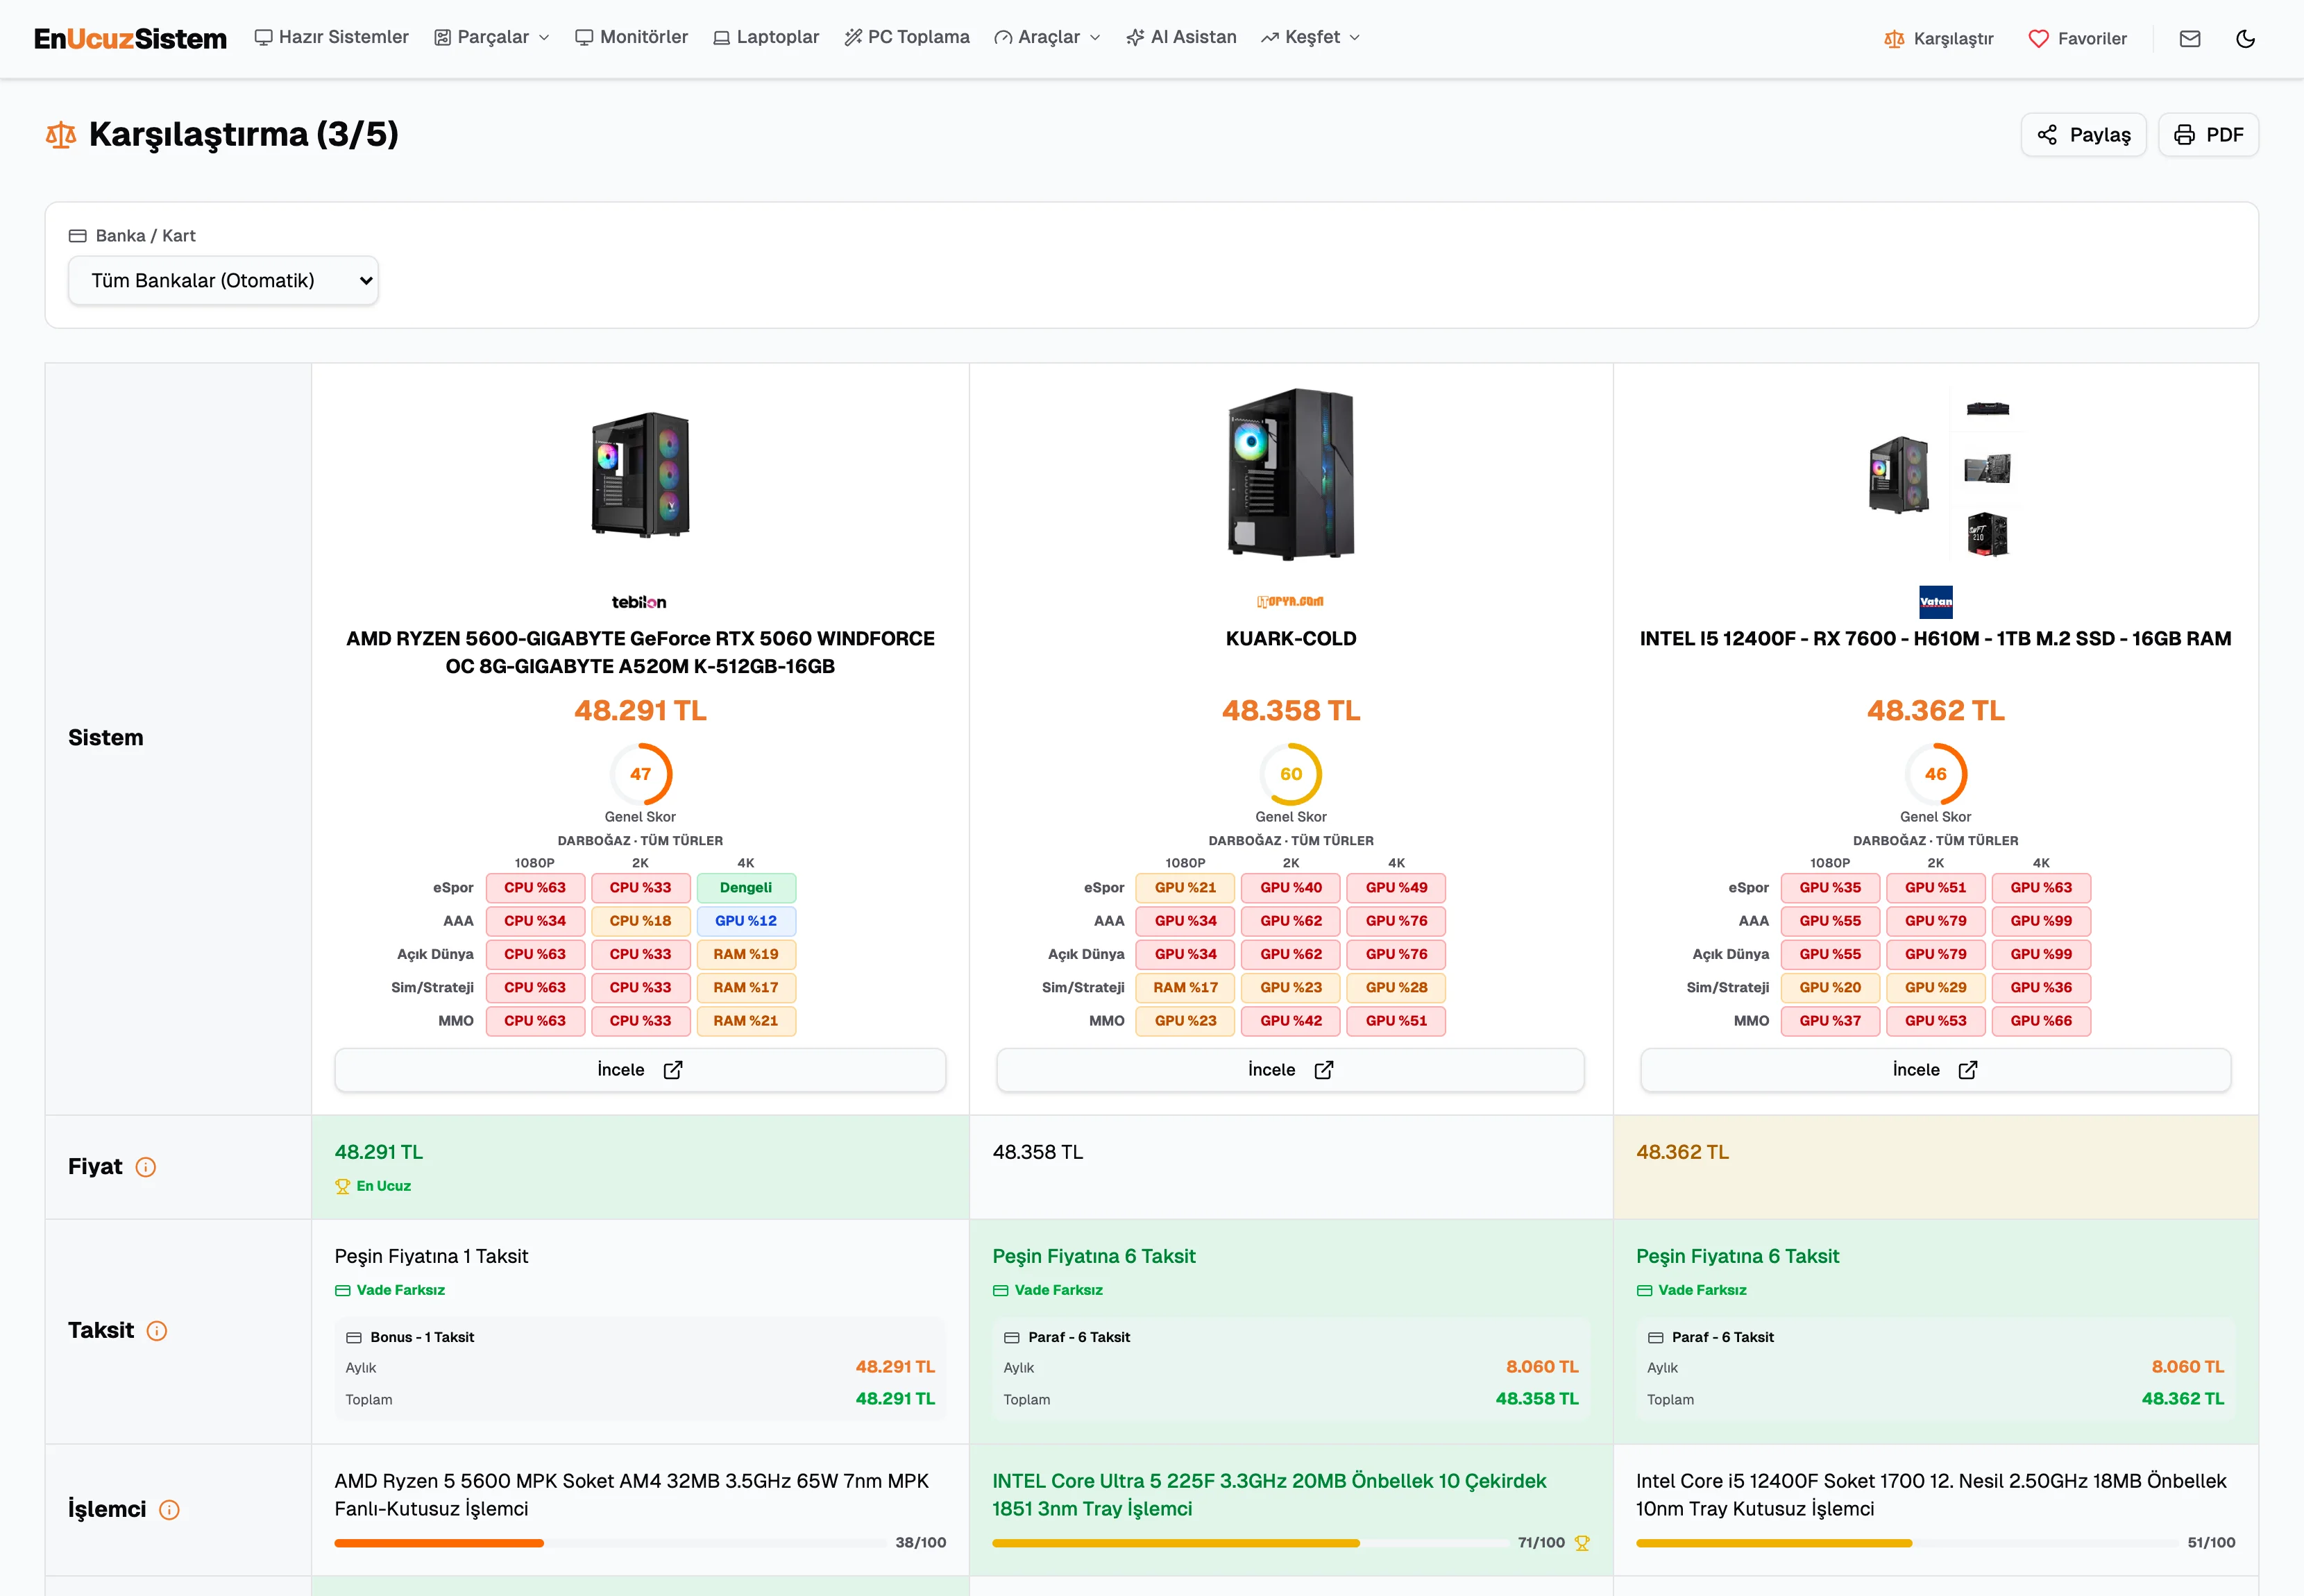This screenshot has height=1596, width=2304.
Task: Open Karşılaştır scales icon in header
Action: [1894, 38]
